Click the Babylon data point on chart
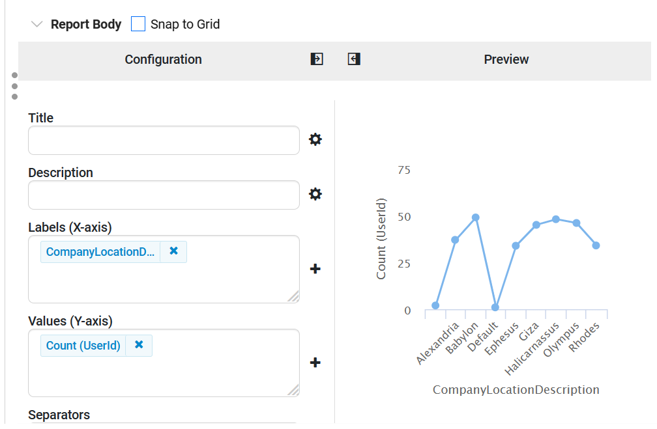 click(476, 217)
